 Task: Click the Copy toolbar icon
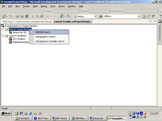(x=37, y=16)
